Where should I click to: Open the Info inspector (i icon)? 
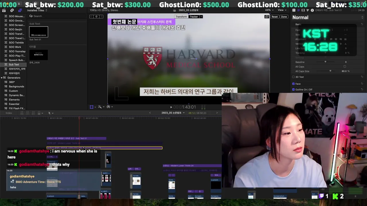click(x=312, y=10)
